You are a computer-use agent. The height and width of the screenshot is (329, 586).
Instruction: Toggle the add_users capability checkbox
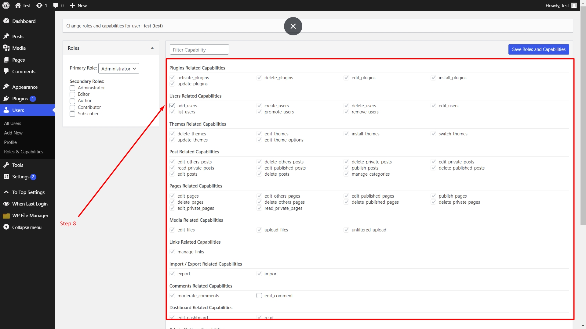pyautogui.click(x=172, y=105)
